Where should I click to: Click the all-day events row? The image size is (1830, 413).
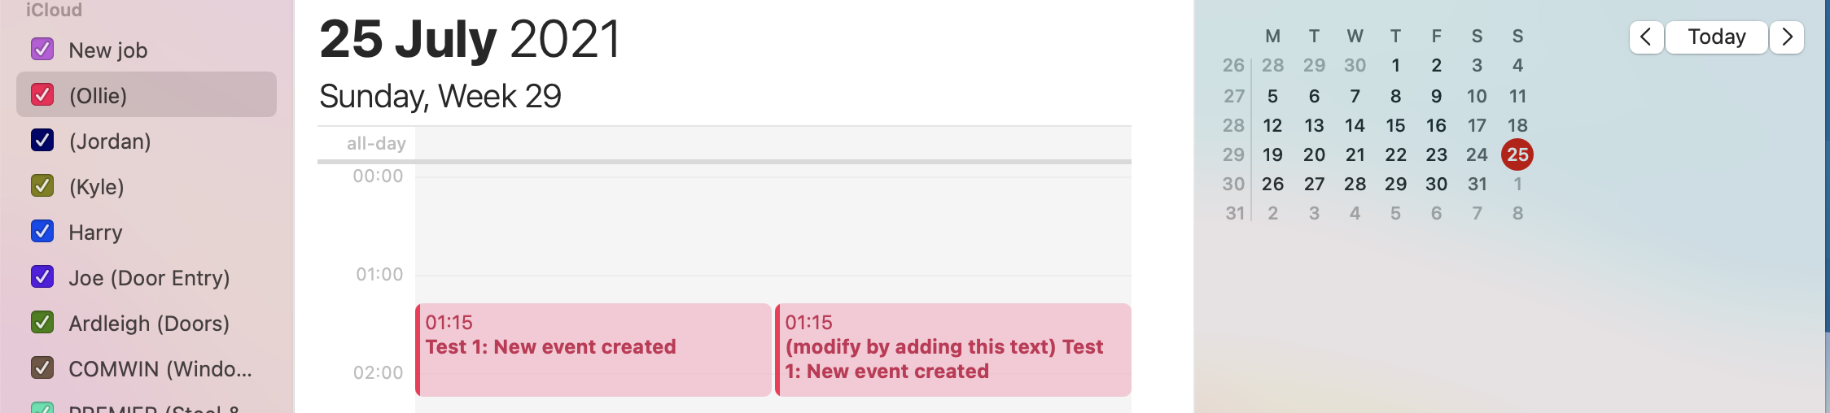pyautogui.click(x=772, y=144)
